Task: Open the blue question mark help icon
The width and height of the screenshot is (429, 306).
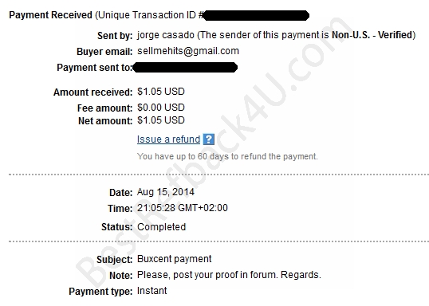Action: 208,139
